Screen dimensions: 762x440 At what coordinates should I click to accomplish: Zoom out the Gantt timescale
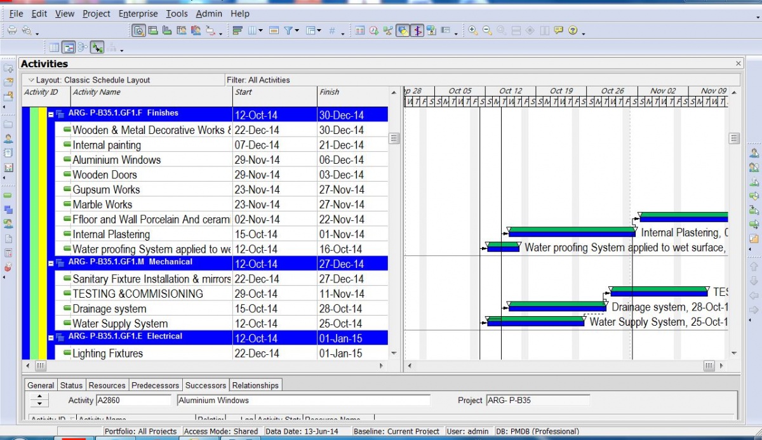[x=487, y=30]
